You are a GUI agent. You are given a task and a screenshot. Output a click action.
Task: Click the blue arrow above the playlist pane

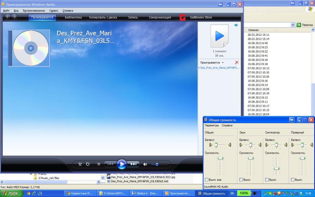click(x=236, y=25)
